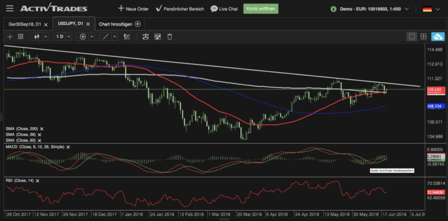The image size is (448, 221).
Task: Click the 20 Mar 2018 date label
Action: click(250, 214)
